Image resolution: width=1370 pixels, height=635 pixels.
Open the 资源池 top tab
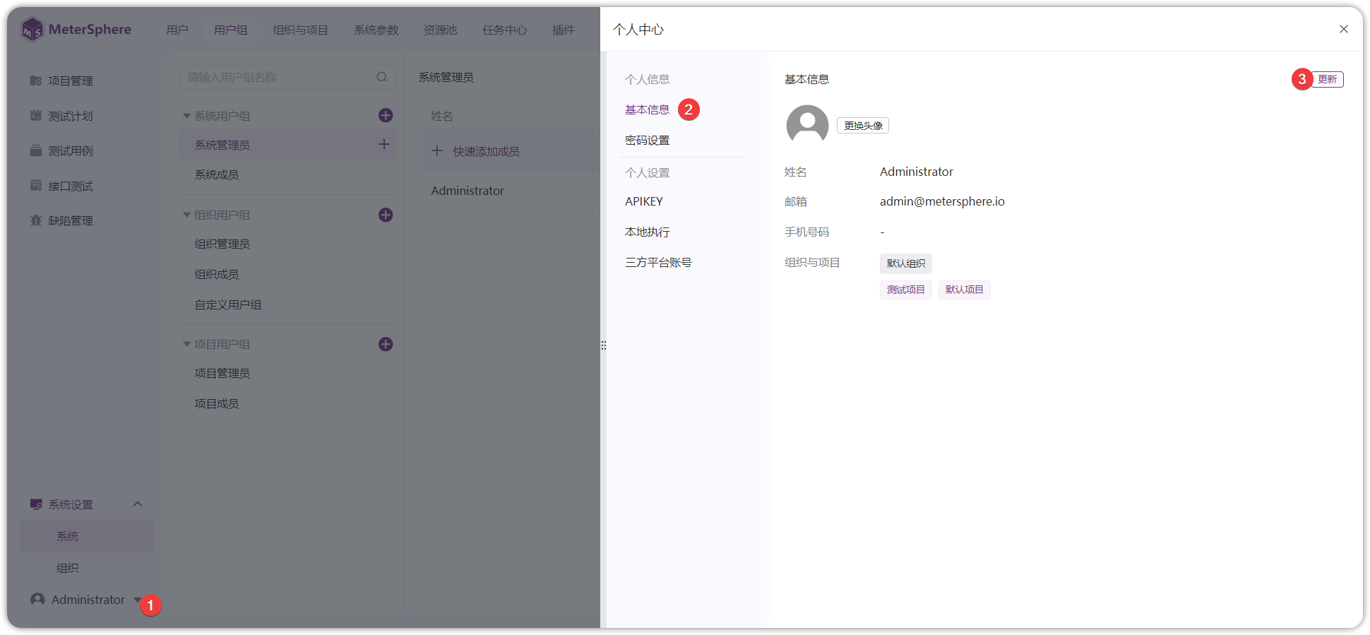click(x=440, y=30)
